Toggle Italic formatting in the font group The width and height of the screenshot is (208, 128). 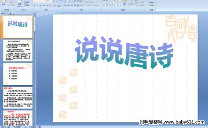click(x=37, y=6)
